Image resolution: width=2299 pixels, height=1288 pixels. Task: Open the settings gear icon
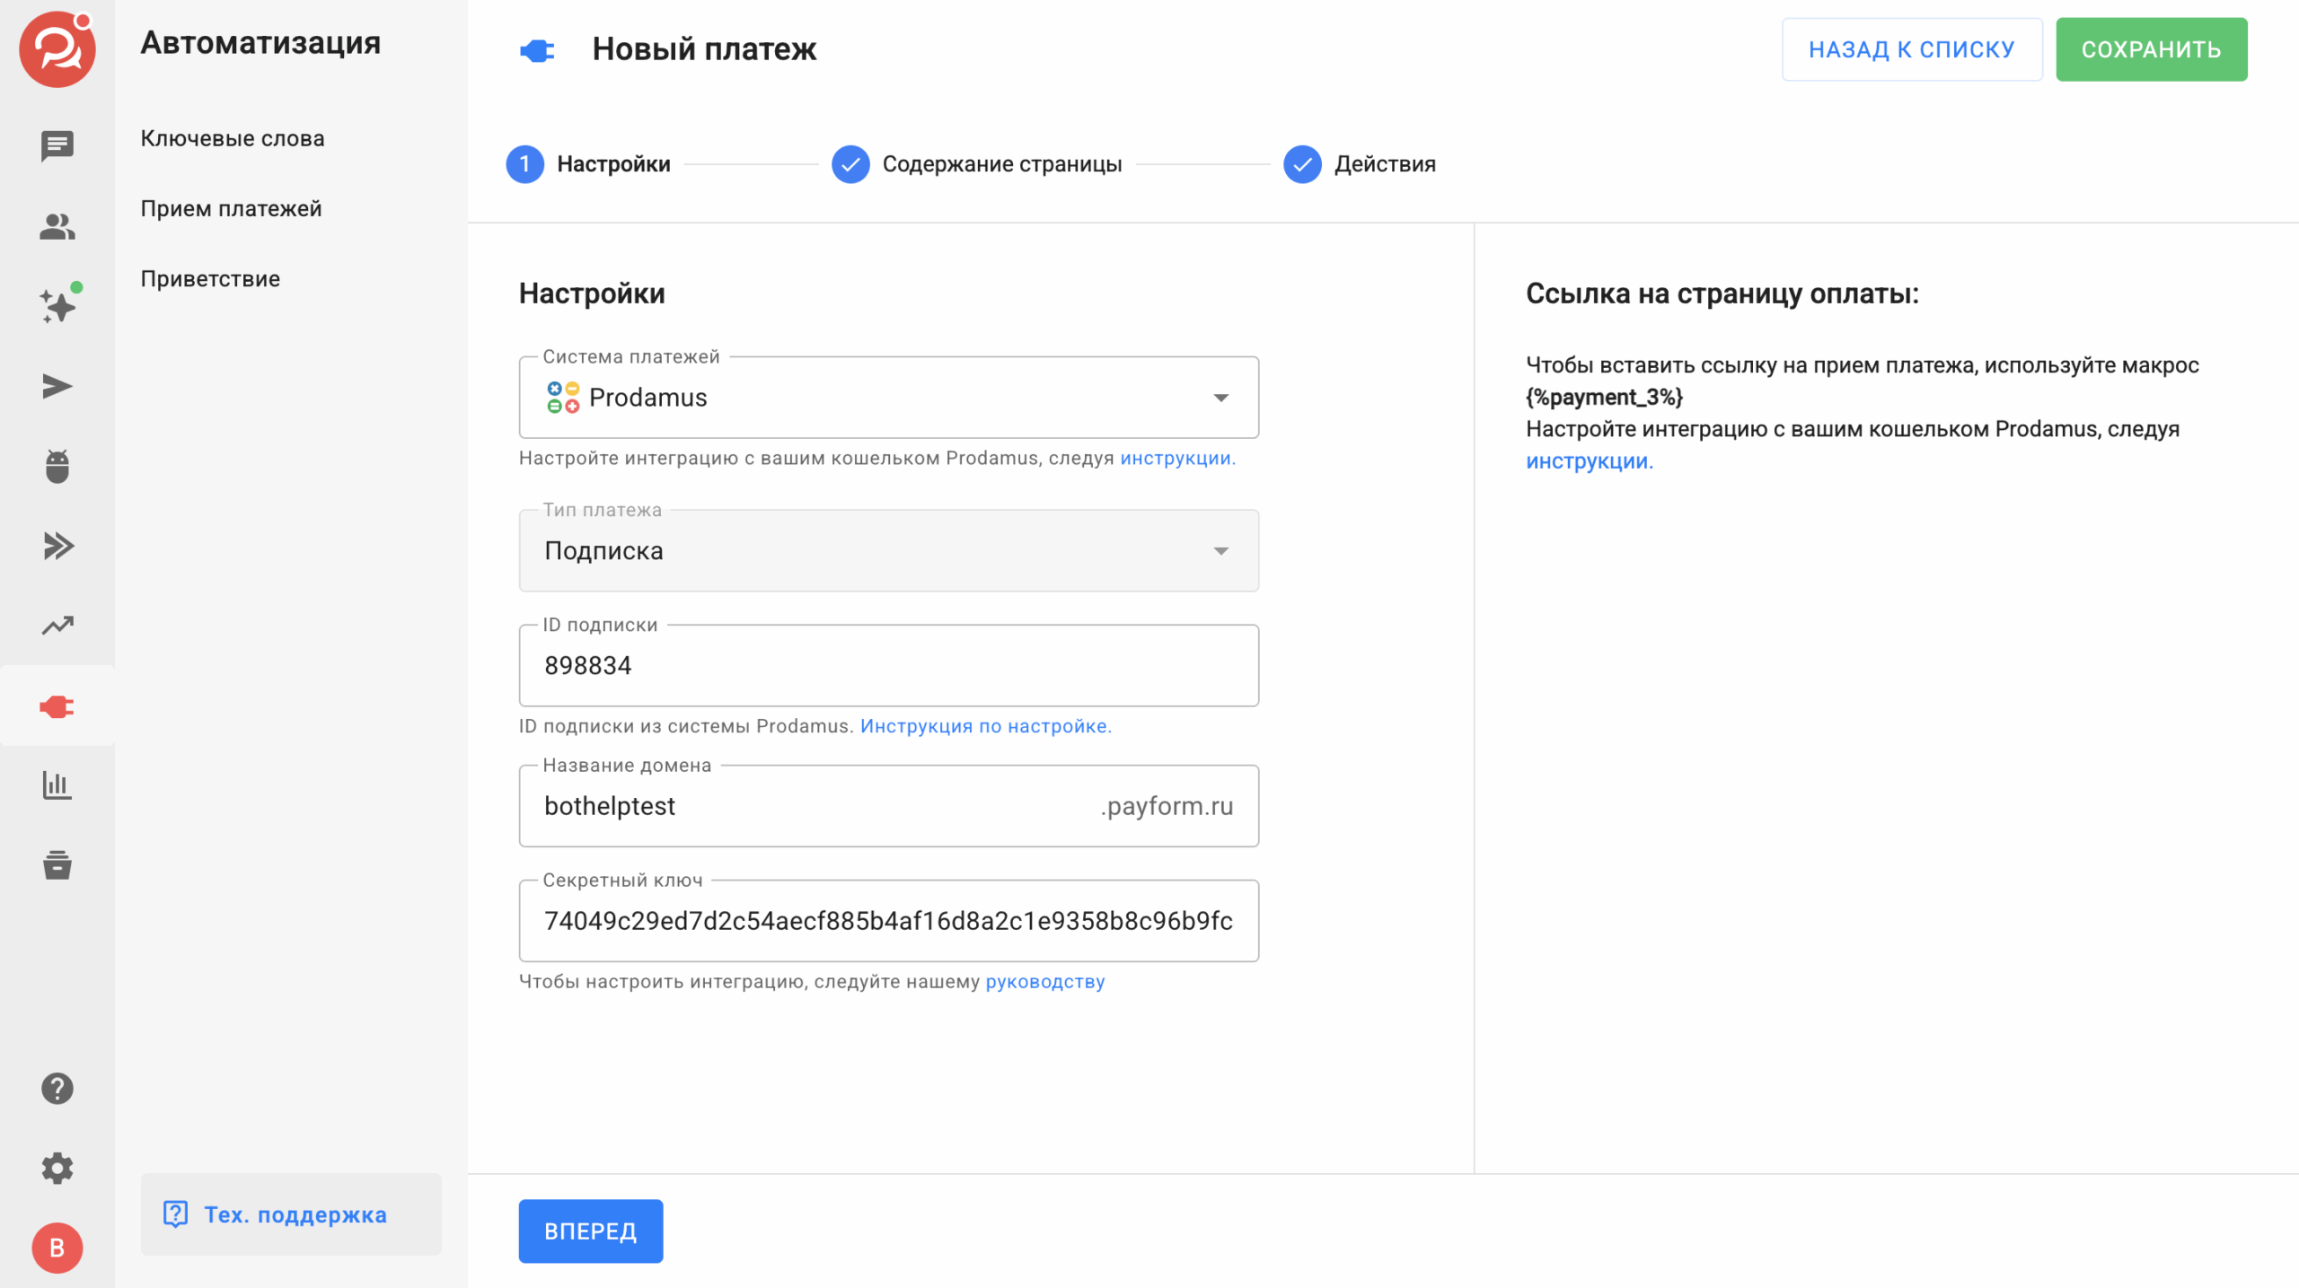pos(57,1168)
